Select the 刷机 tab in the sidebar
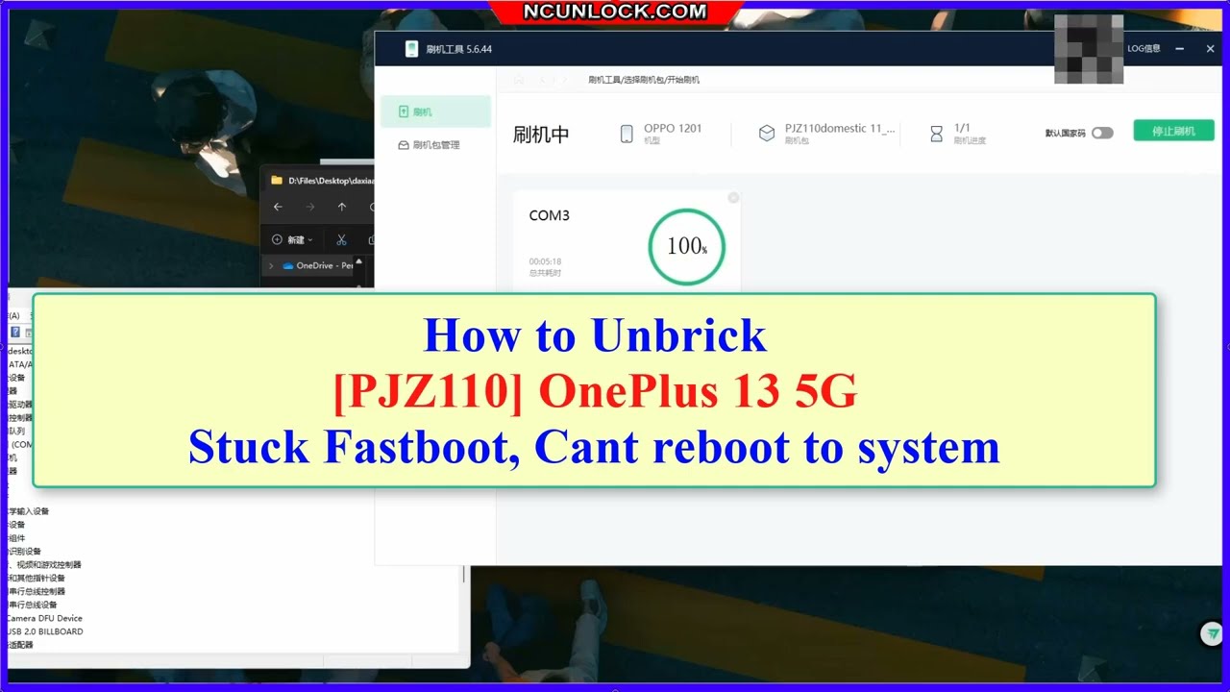Screen dimensions: 1230x692 click(x=435, y=111)
